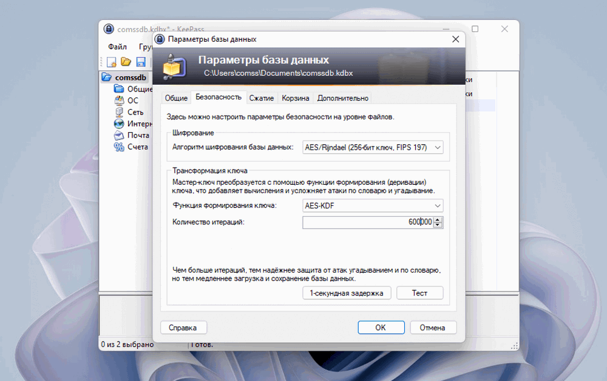Viewport: 607px width, 381px height.
Task: Select the Счета tree item label
Action: (138, 147)
